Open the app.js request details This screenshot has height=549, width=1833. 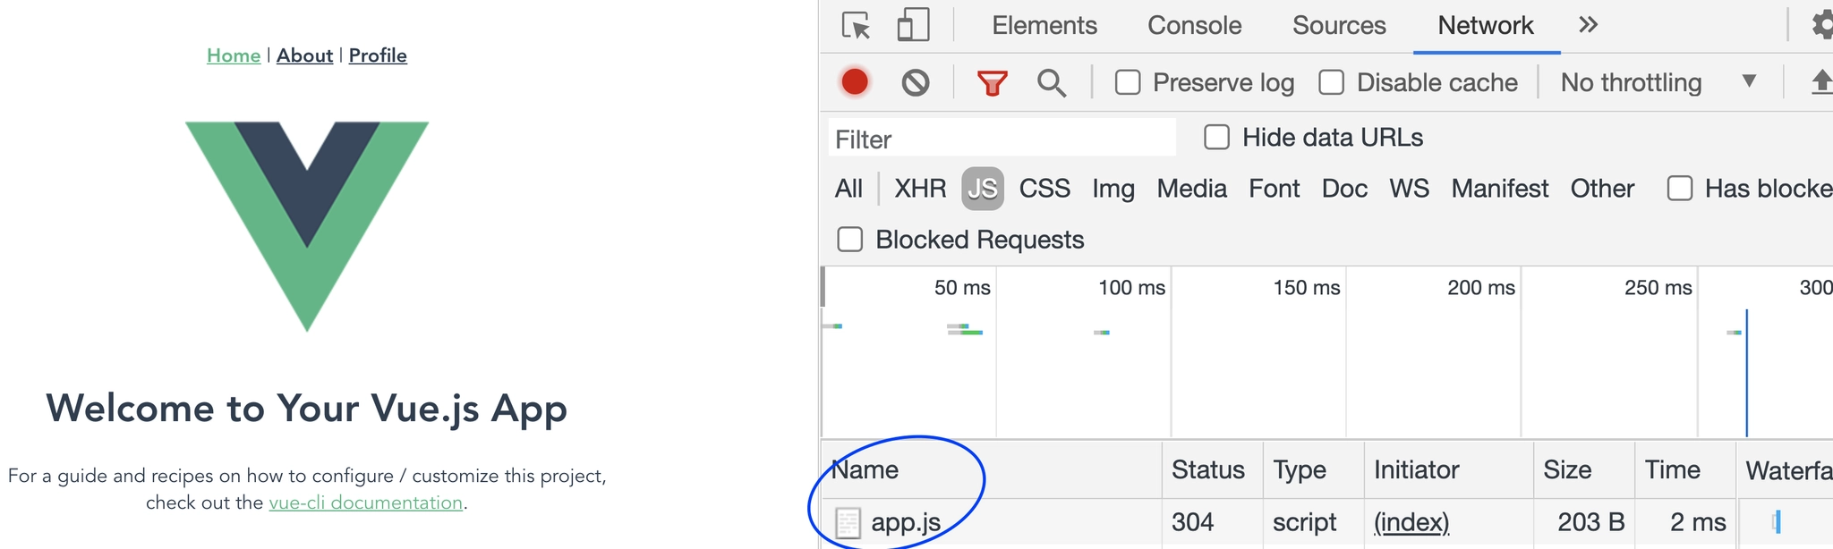[906, 523]
